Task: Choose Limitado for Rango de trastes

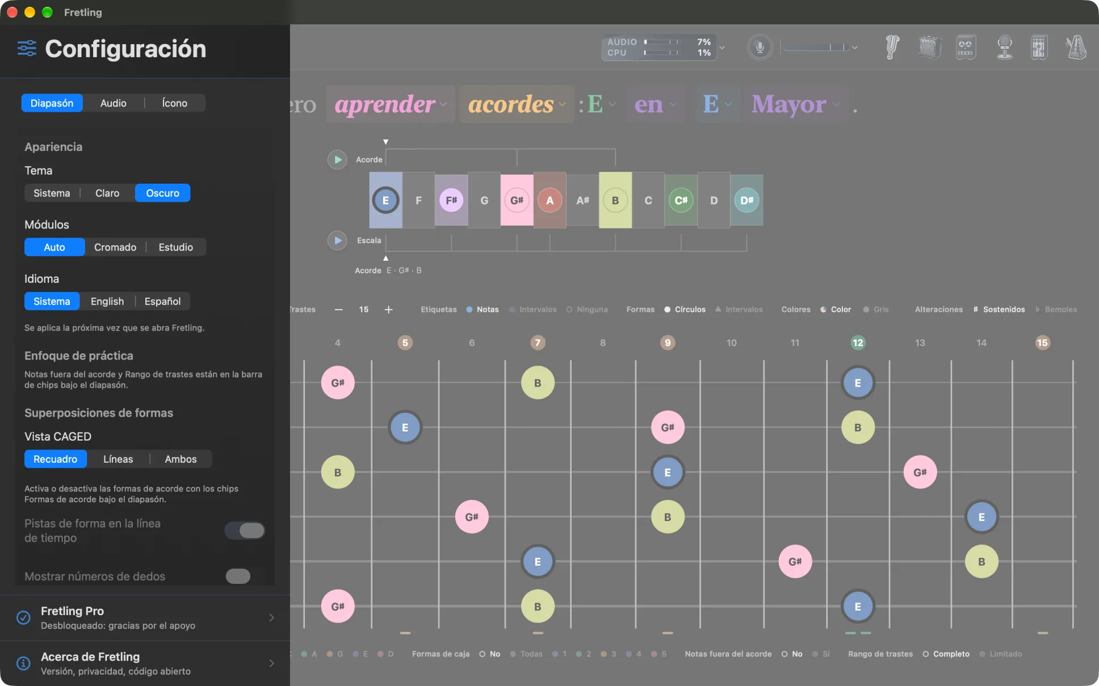Action: [x=1000, y=654]
